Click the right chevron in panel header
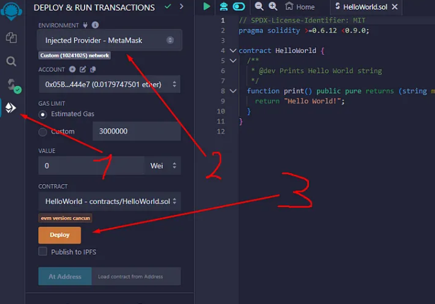Viewport: 435px width, 304px height. click(x=181, y=6)
